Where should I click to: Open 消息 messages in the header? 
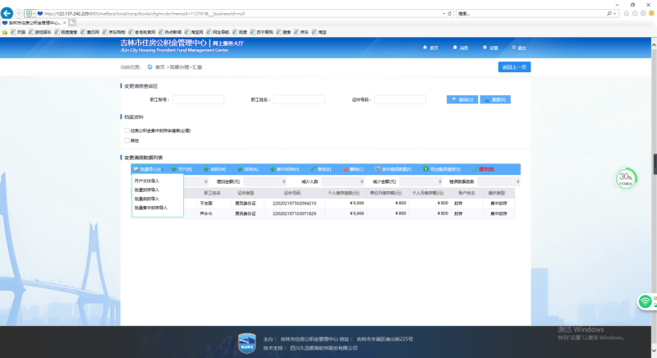click(x=460, y=48)
